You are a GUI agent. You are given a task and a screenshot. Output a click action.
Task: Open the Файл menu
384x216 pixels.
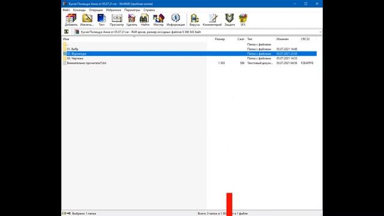66,10
